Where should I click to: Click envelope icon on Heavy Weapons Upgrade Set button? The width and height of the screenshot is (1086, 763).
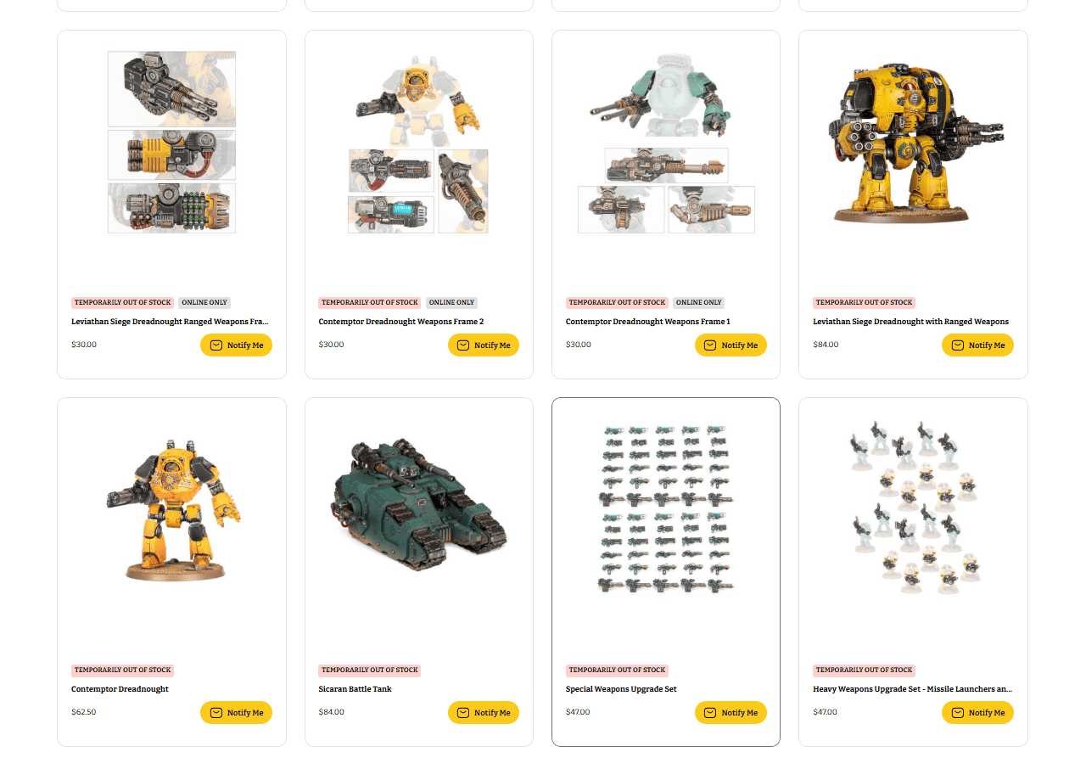[957, 713]
